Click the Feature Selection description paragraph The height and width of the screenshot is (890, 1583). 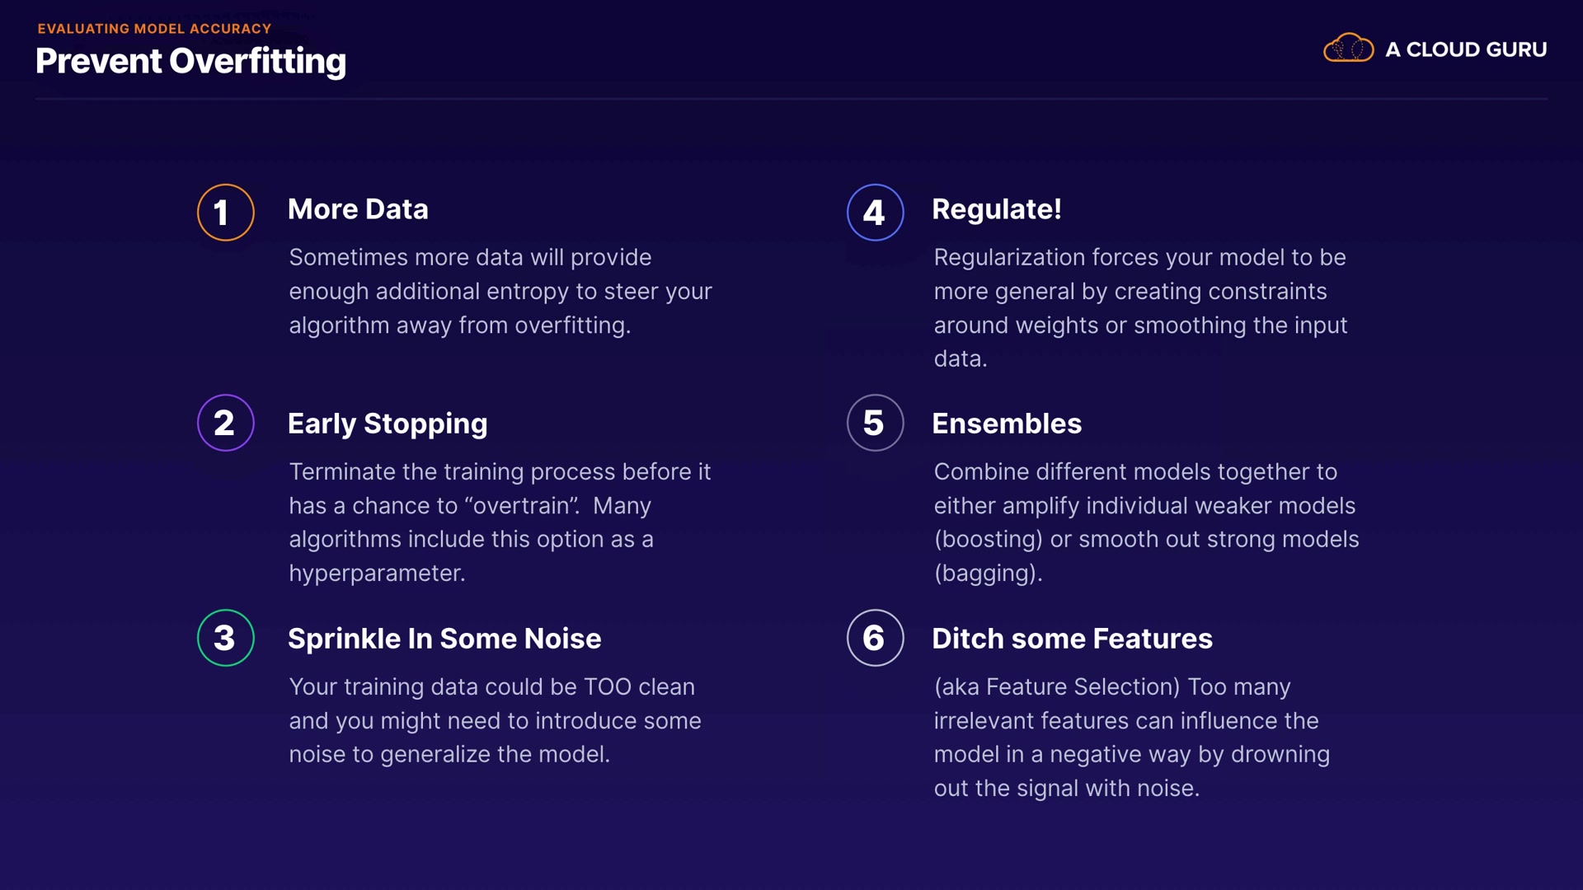pos(1131,737)
